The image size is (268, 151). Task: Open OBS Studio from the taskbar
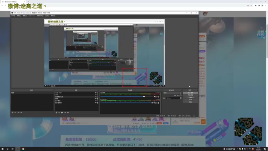pos(18,149)
